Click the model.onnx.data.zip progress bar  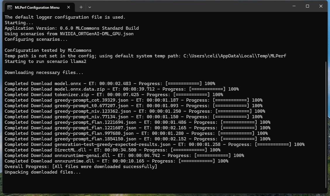(207, 89)
